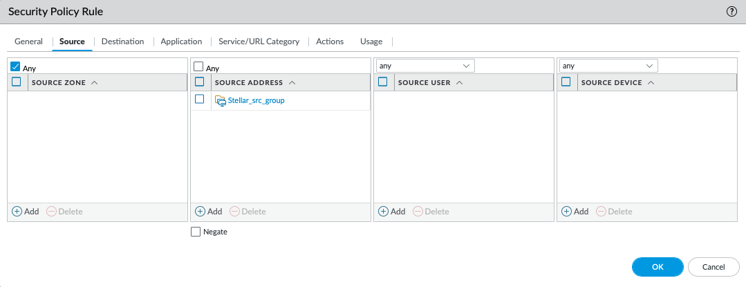Sort by Source Address column header
Screen dimensions: 746x287
point(249,82)
